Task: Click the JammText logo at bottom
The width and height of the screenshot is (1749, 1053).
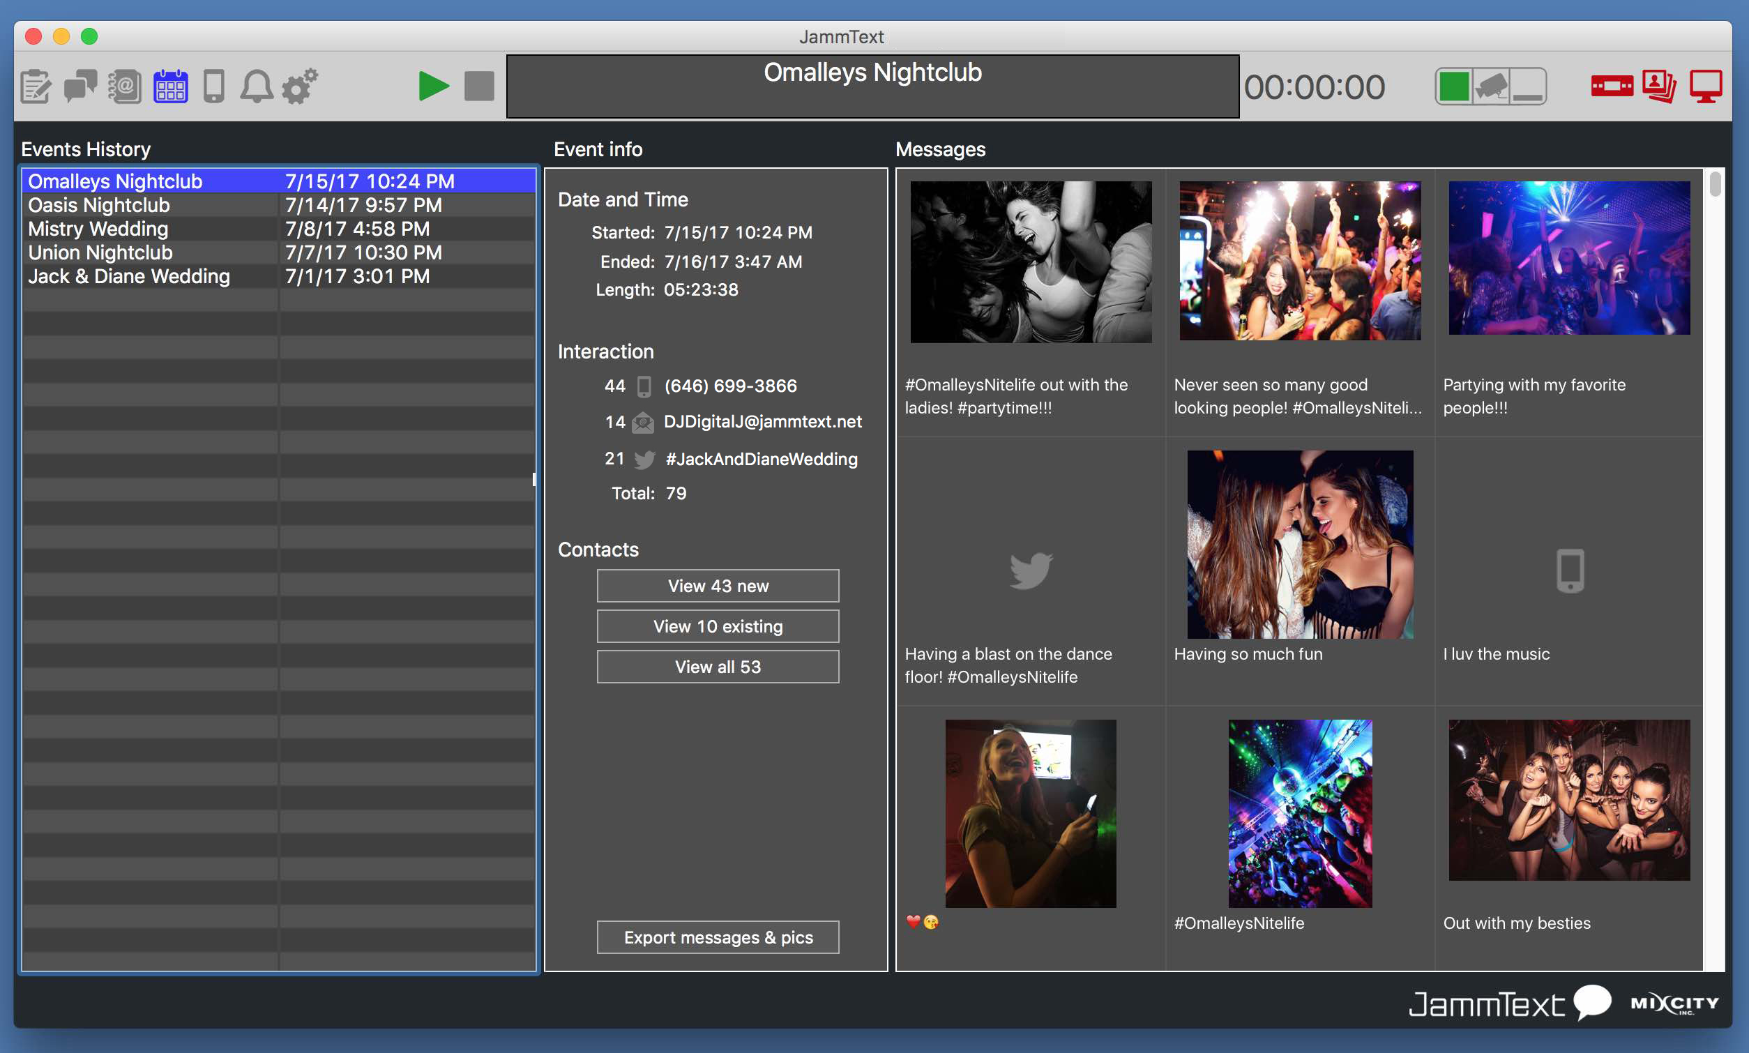Action: (x=1510, y=1003)
